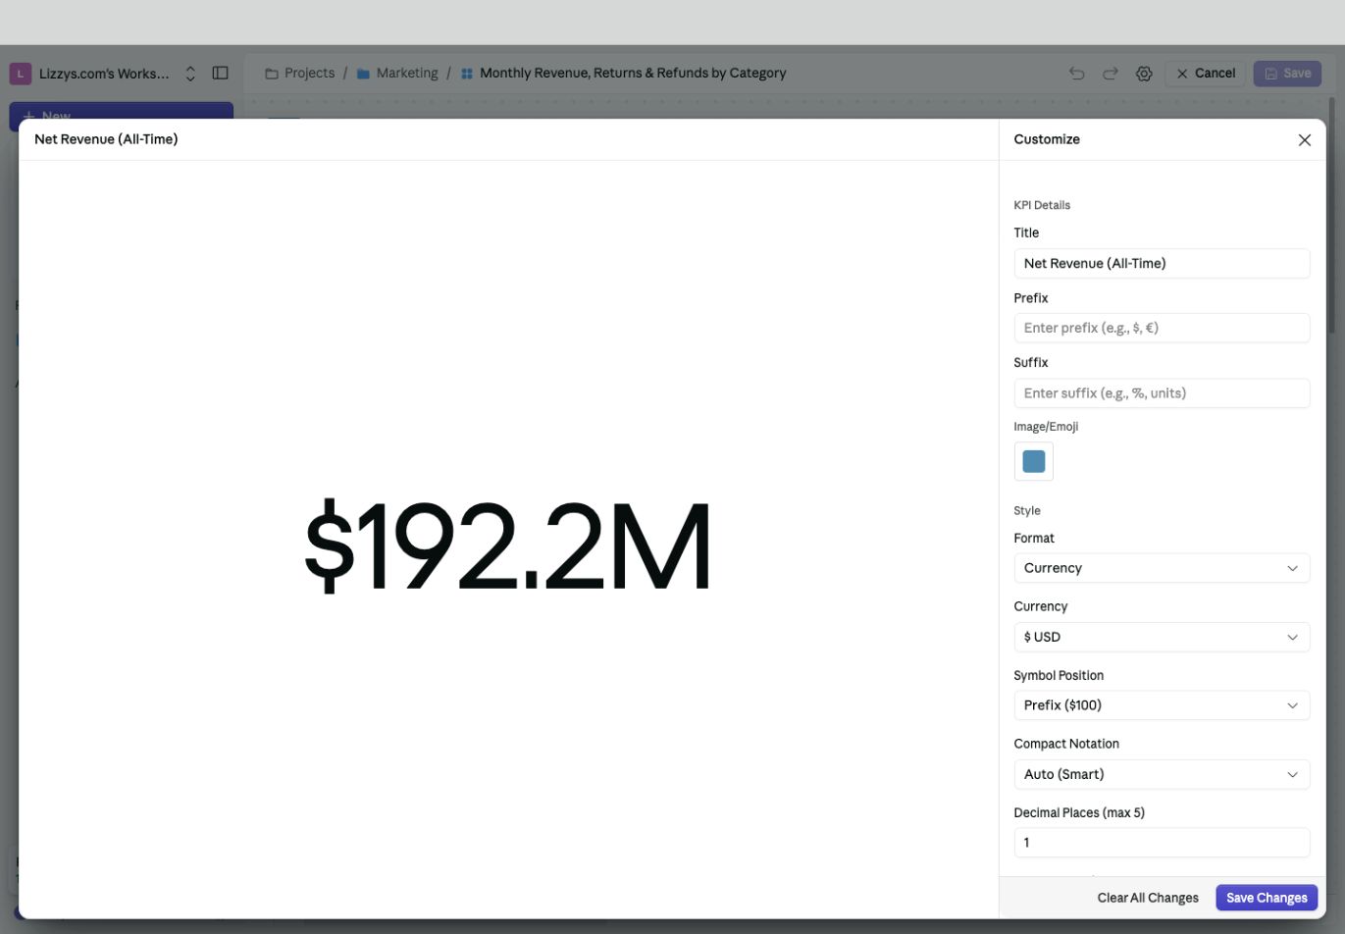Click Clear All Changes
Screen dimensions: 1345x934
(1148, 898)
